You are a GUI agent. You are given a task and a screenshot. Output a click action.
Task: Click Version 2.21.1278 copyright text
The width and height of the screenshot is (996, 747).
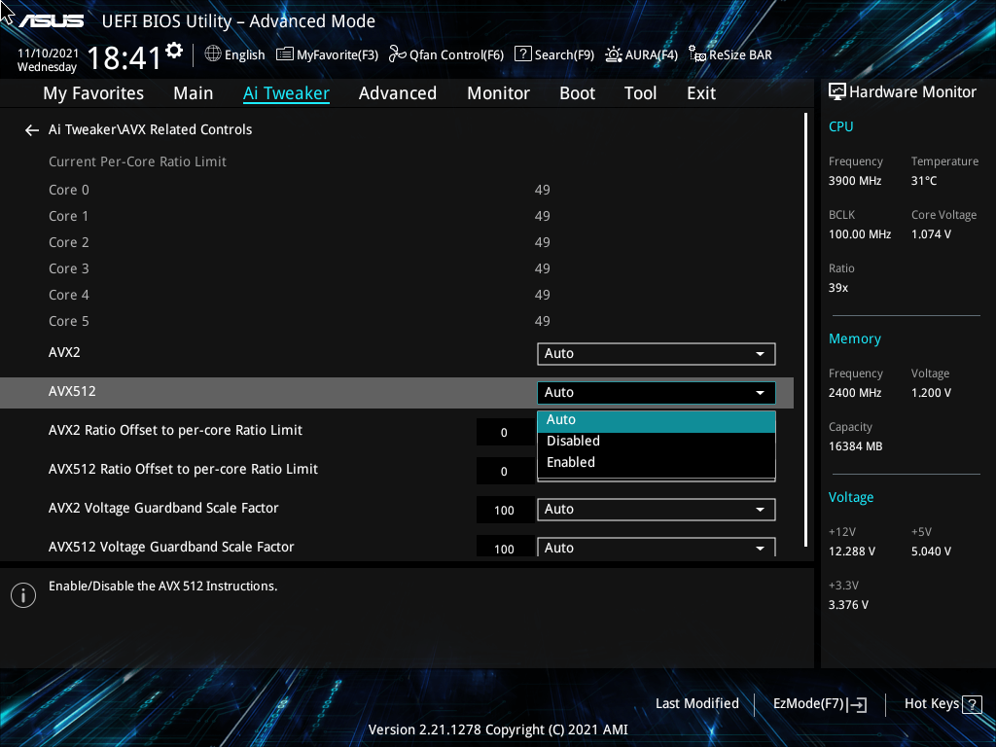click(x=498, y=729)
